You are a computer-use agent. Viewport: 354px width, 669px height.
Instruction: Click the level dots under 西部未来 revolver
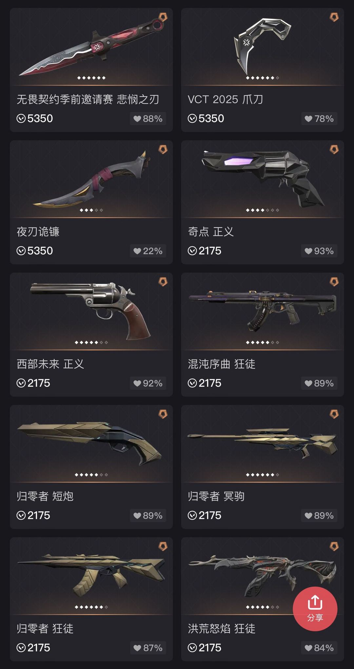pos(91,343)
